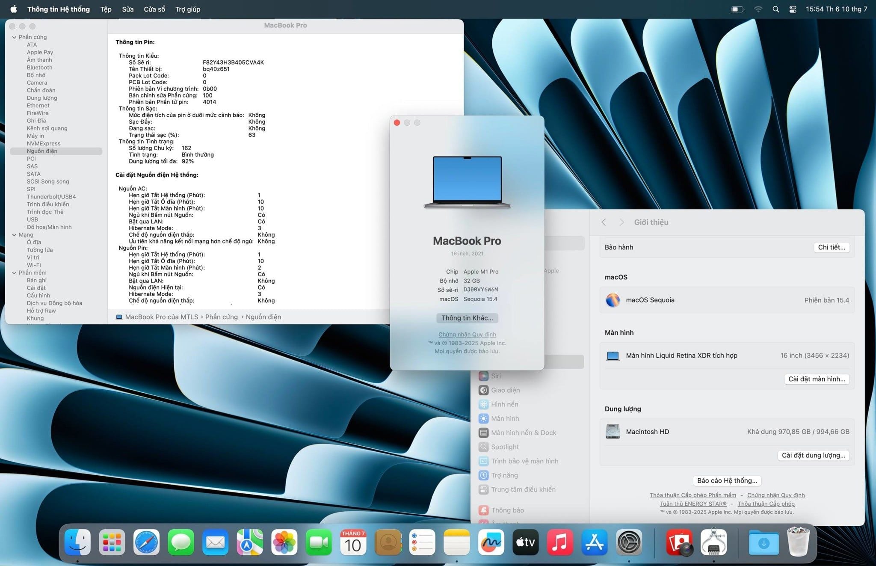
Task: Click Cài đặt màn hình... button
Action: 817,379
